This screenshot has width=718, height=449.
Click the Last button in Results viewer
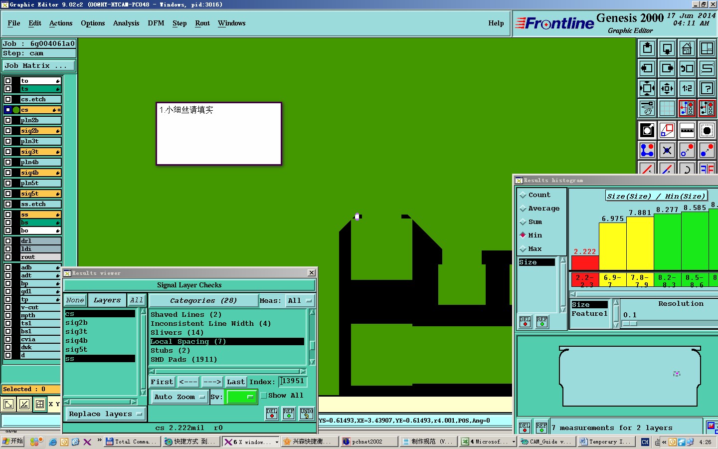236,382
